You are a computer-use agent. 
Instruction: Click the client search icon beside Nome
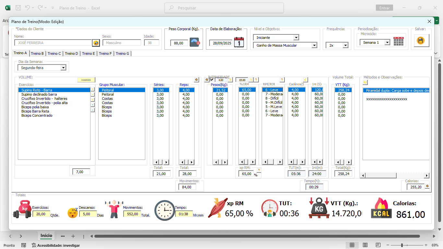coord(96,43)
